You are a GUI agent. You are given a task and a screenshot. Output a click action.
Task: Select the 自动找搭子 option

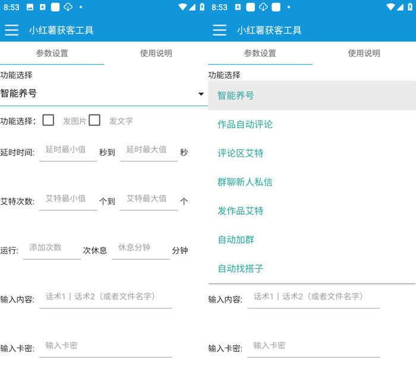[x=240, y=268]
